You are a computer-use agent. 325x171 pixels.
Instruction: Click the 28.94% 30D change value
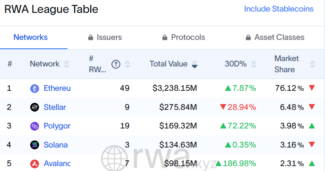coord(242,107)
